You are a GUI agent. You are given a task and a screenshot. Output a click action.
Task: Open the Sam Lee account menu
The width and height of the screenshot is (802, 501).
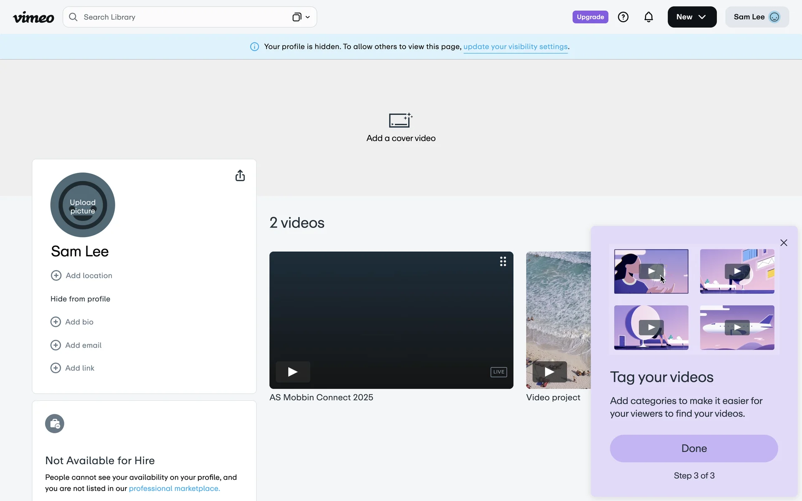pos(756,17)
